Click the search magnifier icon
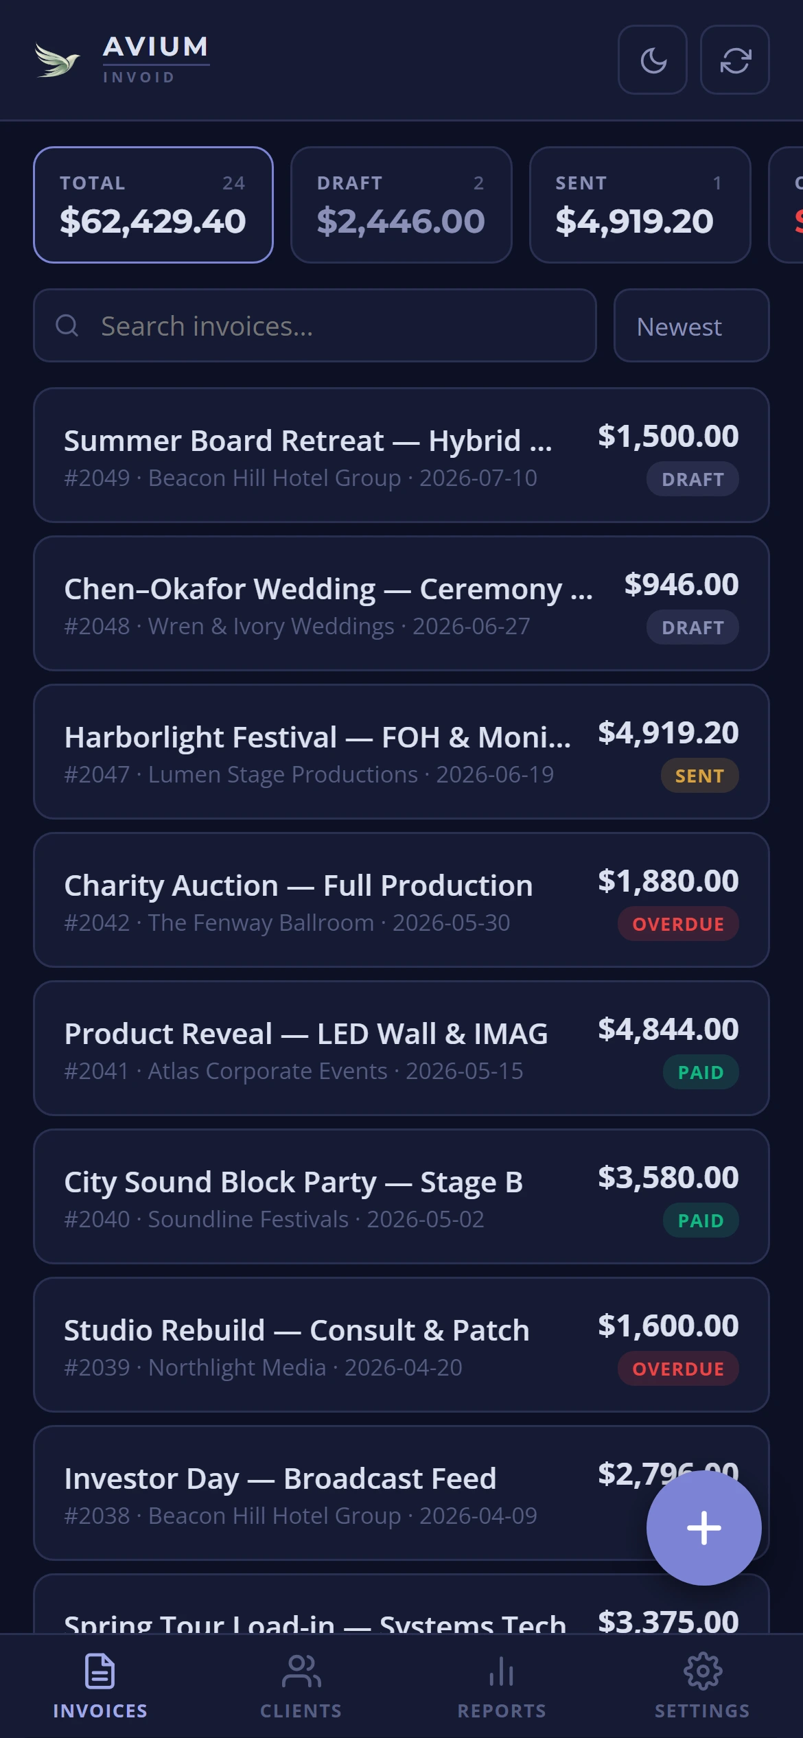 (x=67, y=325)
